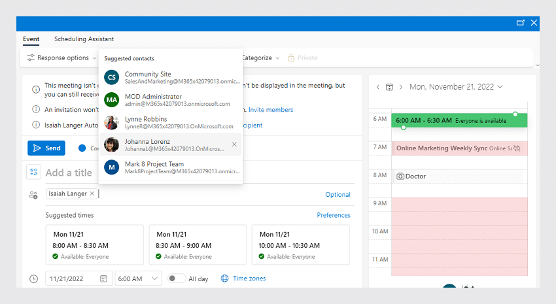Pop out the event window
Viewport: 556px width, 304px height.
(x=520, y=23)
